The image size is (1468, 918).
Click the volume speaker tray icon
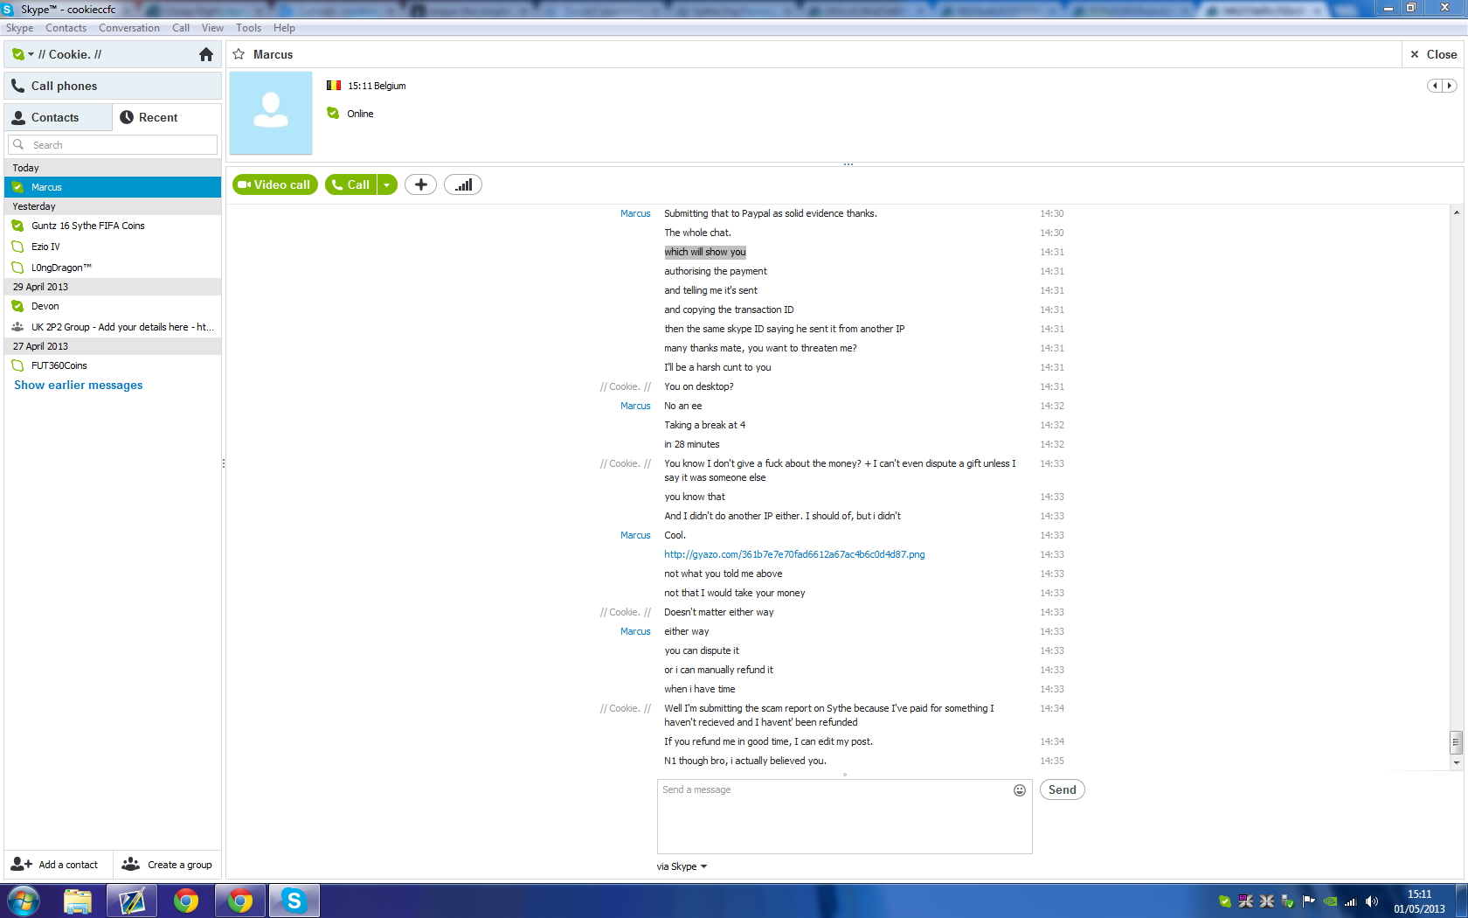1372,901
